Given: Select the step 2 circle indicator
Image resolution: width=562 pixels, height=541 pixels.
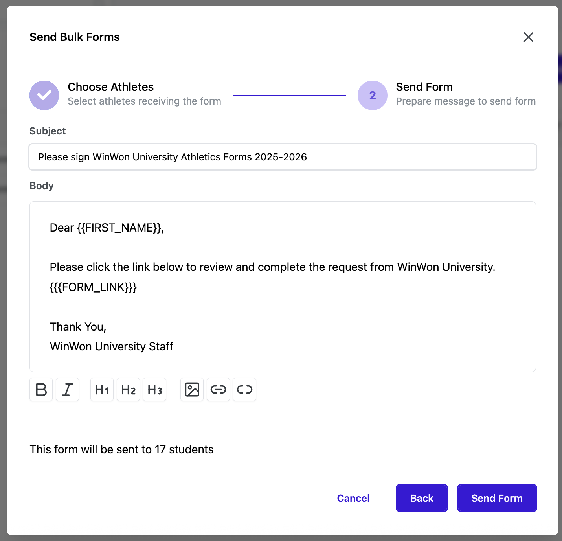Looking at the screenshot, I should click(372, 95).
